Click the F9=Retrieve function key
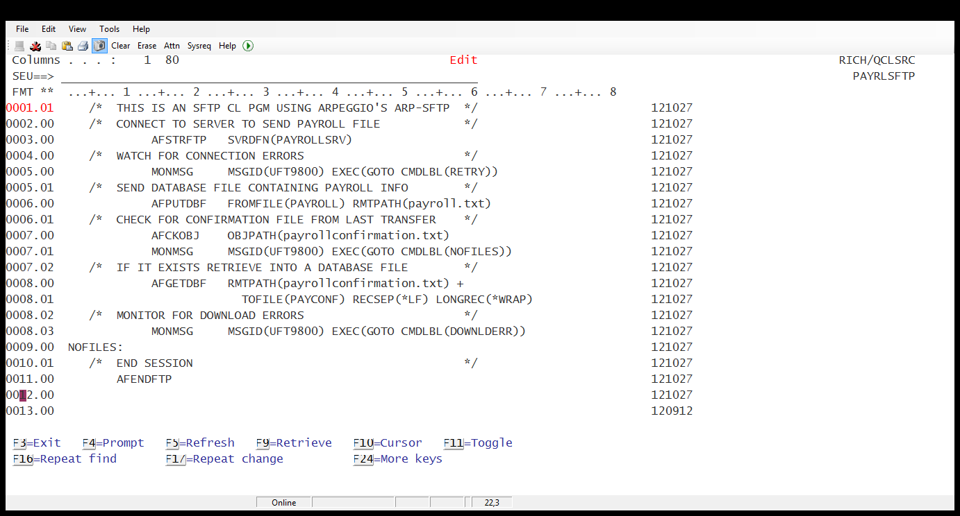Viewport: 960px width, 516px height. pyautogui.click(x=294, y=443)
